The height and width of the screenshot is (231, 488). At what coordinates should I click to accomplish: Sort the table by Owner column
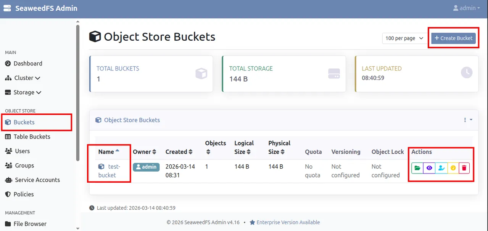click(x=145, y=152)
